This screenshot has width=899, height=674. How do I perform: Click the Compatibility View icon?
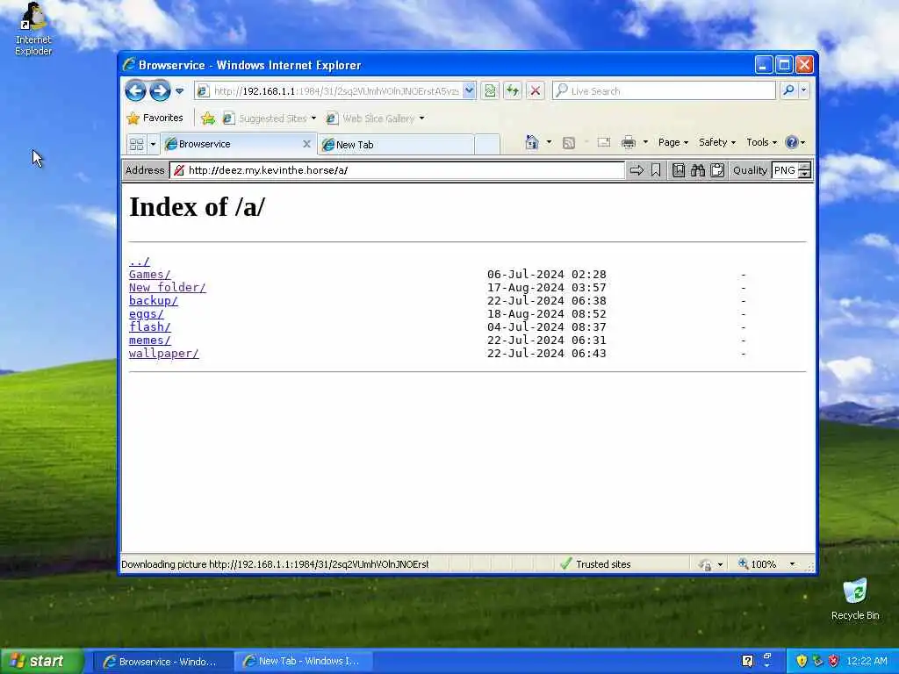click(x=490, y=90)
